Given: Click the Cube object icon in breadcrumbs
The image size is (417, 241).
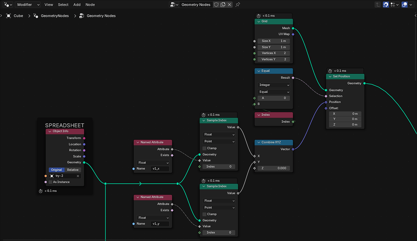Looking at the screenshot, I should coord(8,16).
